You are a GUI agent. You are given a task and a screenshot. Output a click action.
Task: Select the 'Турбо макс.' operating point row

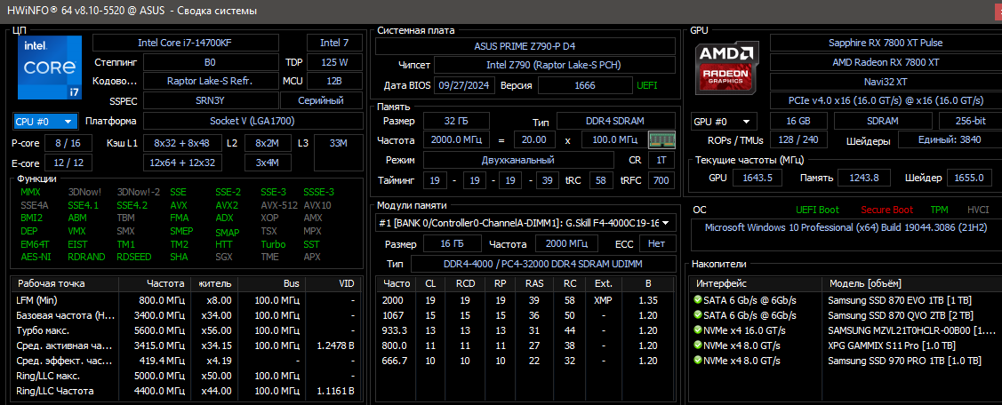pyautogui.click(x=185, y=330)
